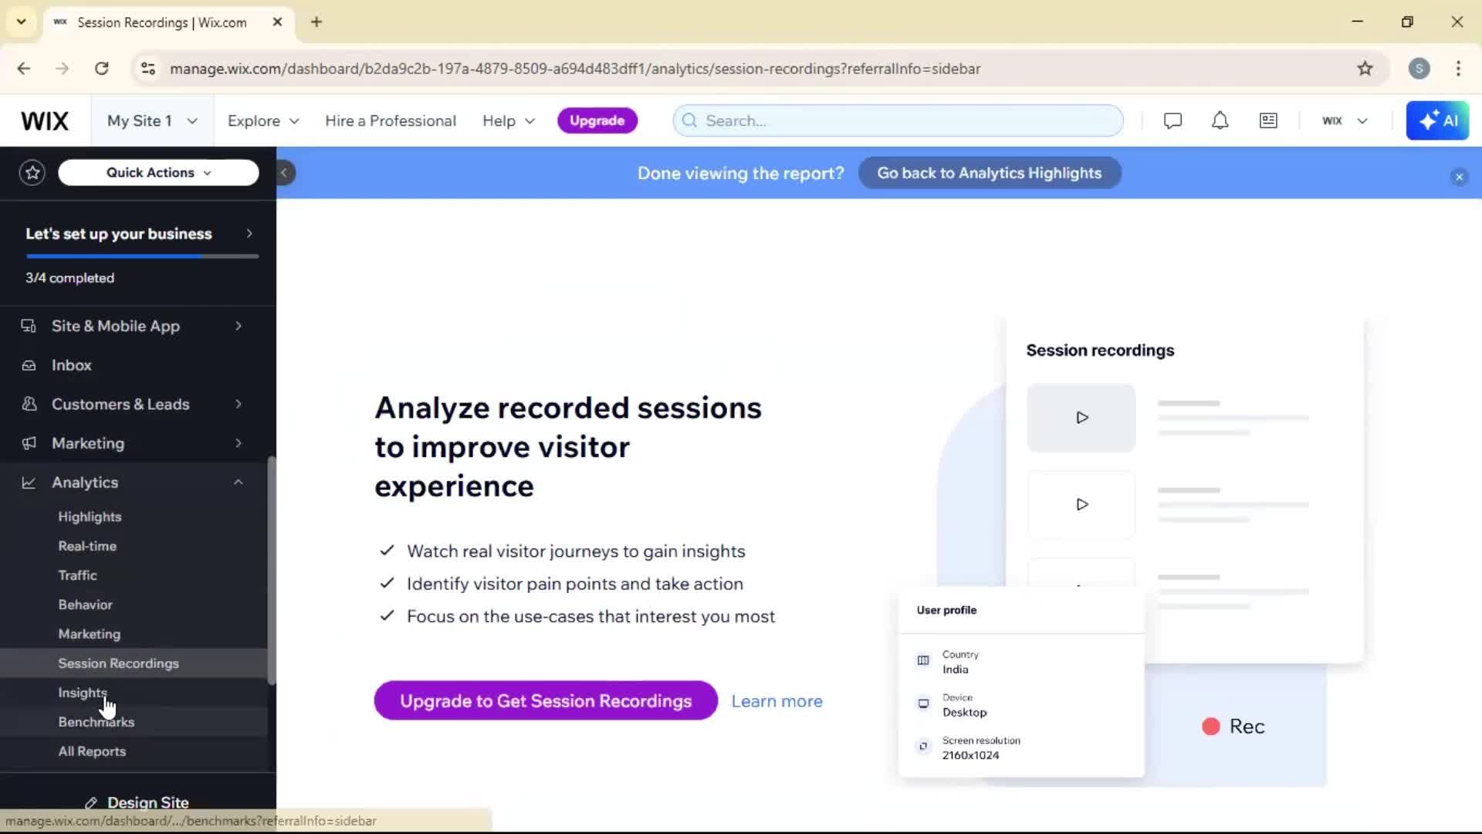This screenshot has width=1482, height=834.
Task: Click Hire a Professional link
Action: (x=391, y=120)
